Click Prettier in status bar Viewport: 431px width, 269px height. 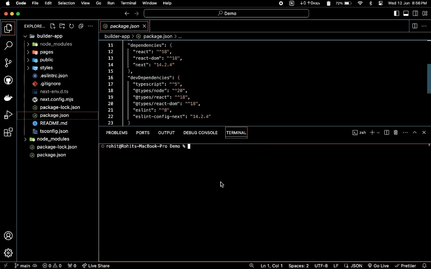point(405,266)
